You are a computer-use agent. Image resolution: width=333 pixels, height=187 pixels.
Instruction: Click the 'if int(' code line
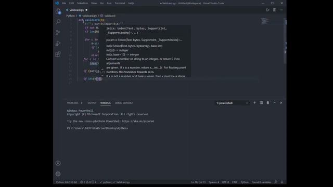[x=93, y=78]
